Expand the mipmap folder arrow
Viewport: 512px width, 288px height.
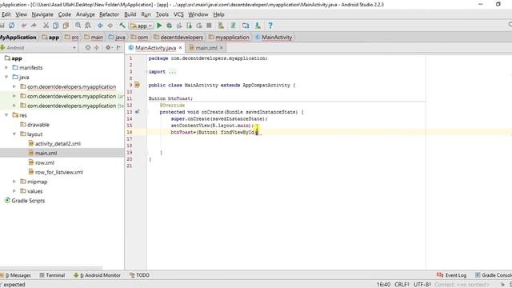(14, 182)
